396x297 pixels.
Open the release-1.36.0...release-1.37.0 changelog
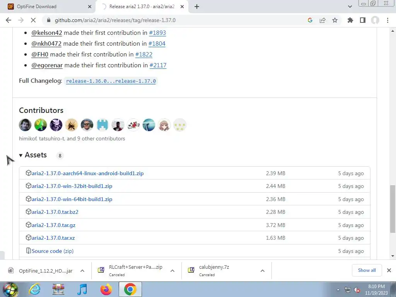pos(111,81)
